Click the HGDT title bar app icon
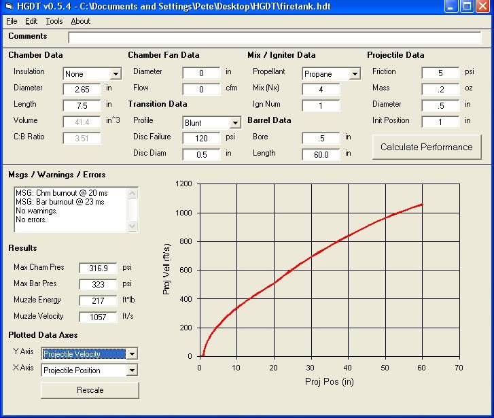This screenshot has height=418, width=494. point(9,6)
